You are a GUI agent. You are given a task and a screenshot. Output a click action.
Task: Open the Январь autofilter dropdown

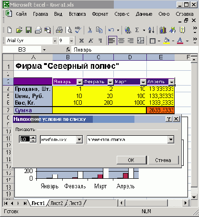pyautogui.click(x=79, y=82)
